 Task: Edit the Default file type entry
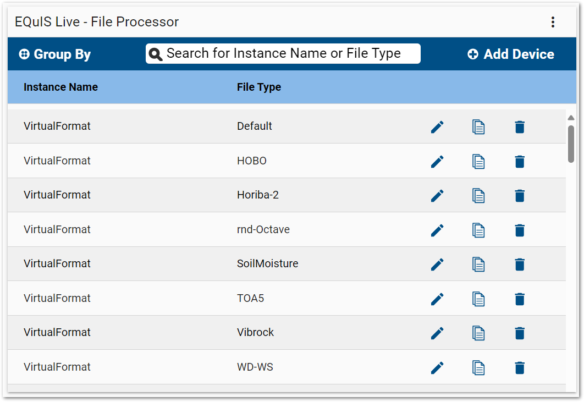[437, 126]
